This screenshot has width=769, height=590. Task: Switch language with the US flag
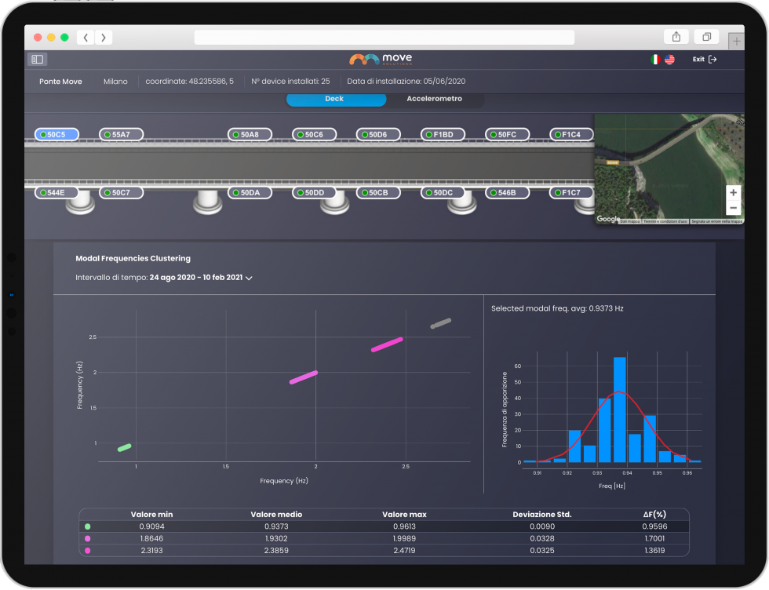[x=669, y=59]
